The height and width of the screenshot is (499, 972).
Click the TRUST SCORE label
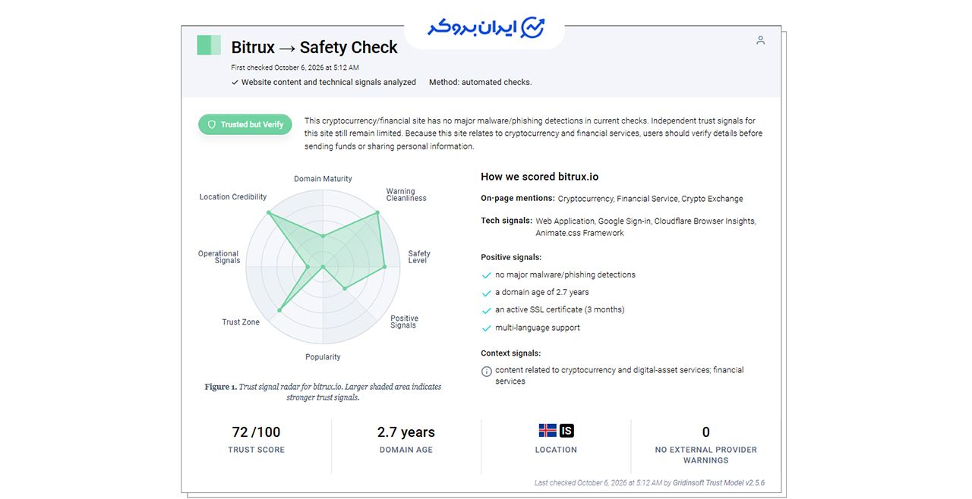[257, 450]
